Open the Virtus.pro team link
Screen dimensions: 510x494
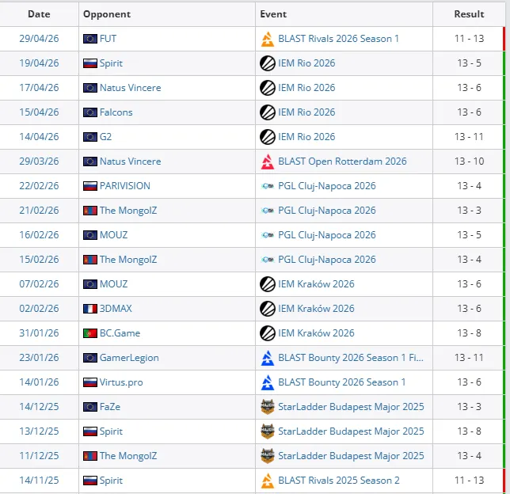[121, 382]
